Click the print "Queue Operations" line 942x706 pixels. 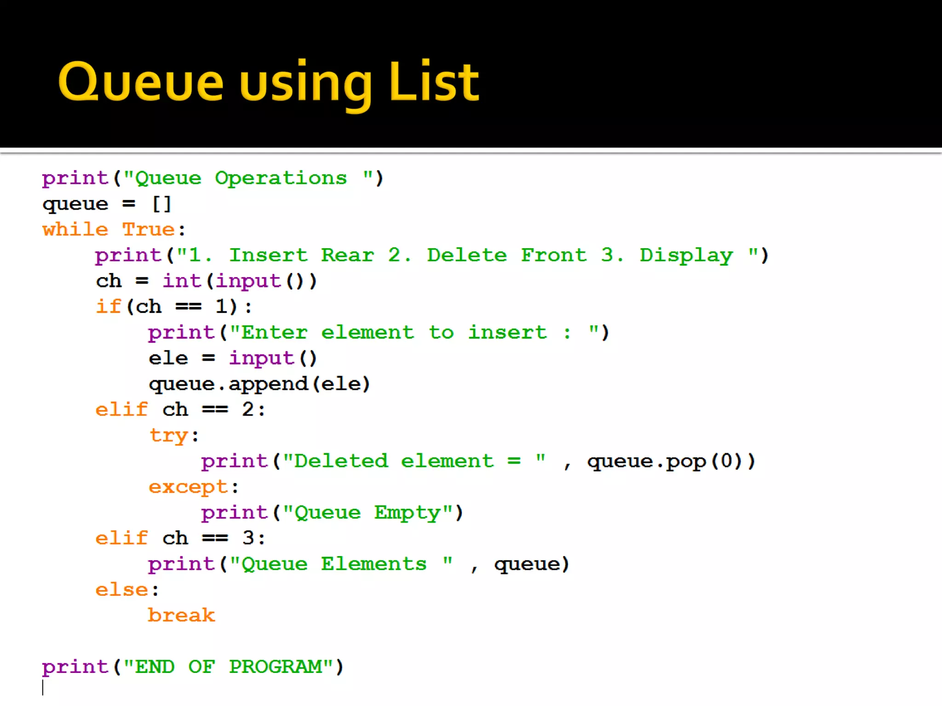(x=213, y=178)
